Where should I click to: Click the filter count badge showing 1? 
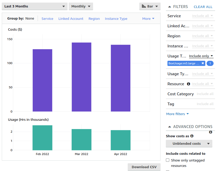pos(210,63)
